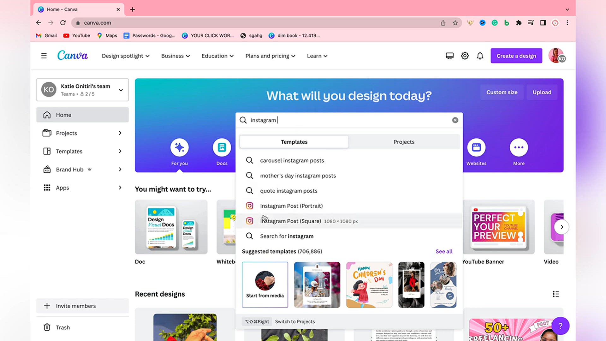Open the Happy Children's Day template
The image size is (606, 341).
369,285
